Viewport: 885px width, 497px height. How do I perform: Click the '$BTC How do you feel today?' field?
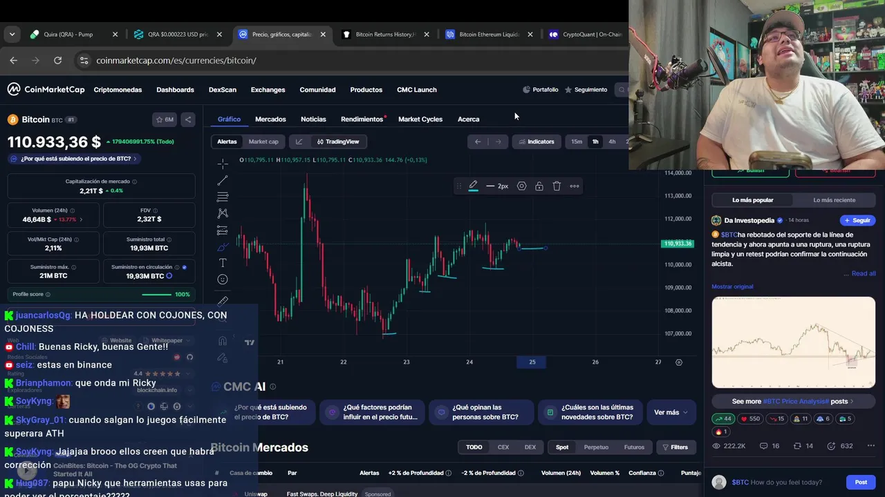pyautogui.click(x=787, y=483)
